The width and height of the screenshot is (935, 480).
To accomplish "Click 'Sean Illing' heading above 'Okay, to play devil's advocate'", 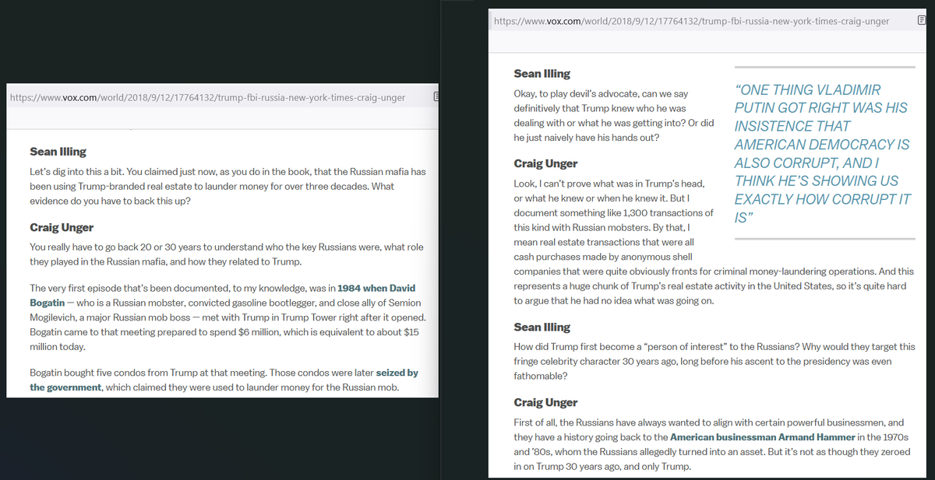I will 542,73.
